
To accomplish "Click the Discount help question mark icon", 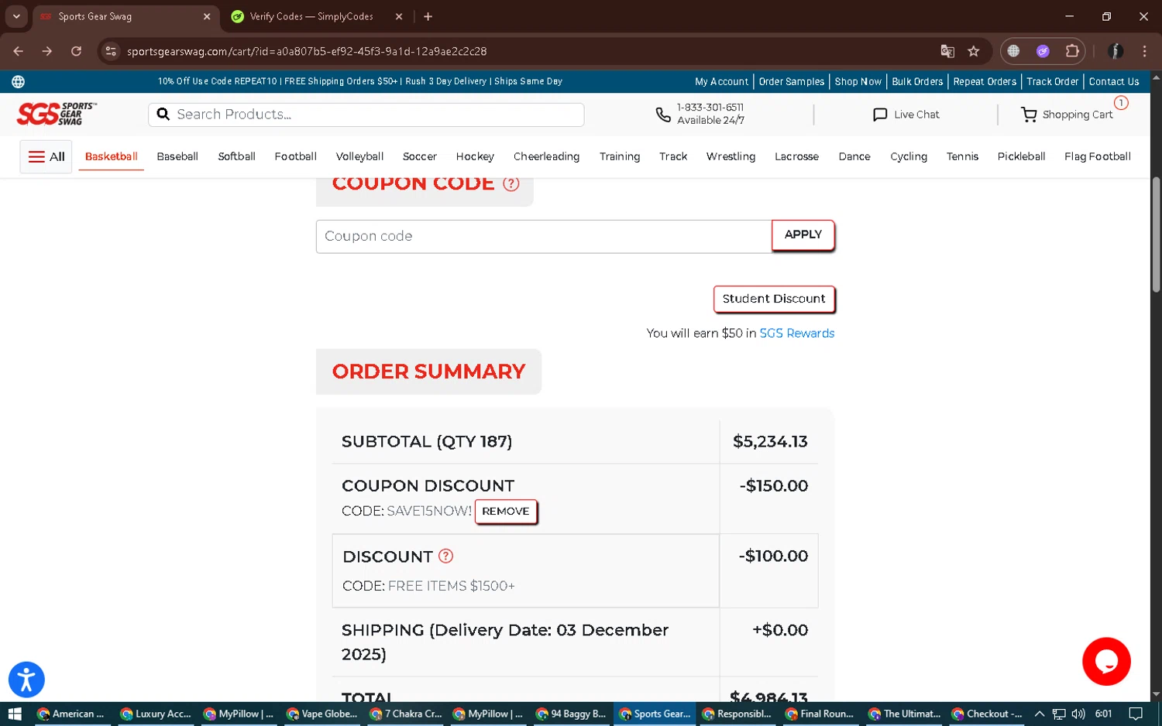I will tap(445, 556).
